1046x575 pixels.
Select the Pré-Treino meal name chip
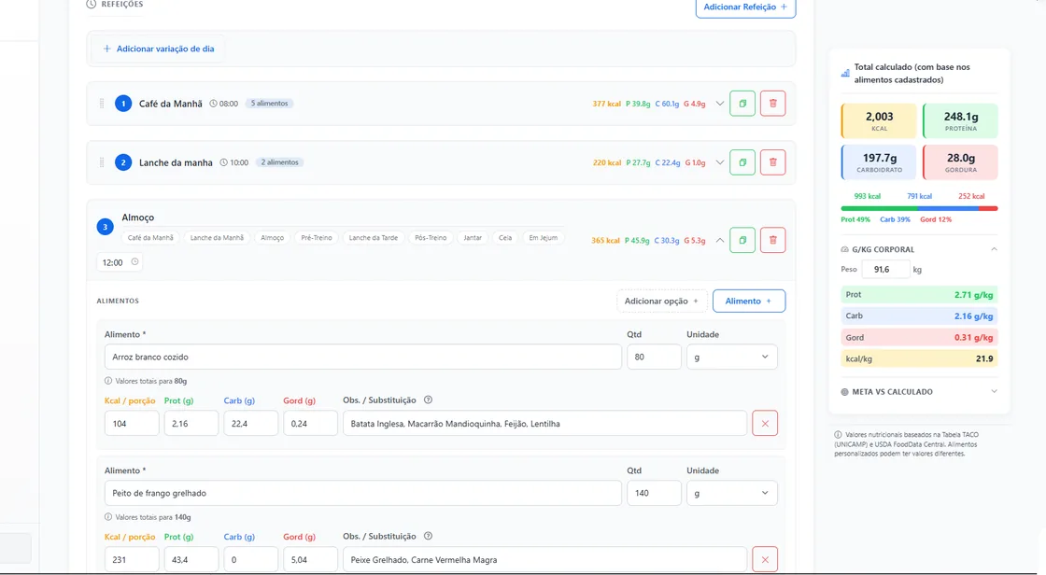pos(317,238)
